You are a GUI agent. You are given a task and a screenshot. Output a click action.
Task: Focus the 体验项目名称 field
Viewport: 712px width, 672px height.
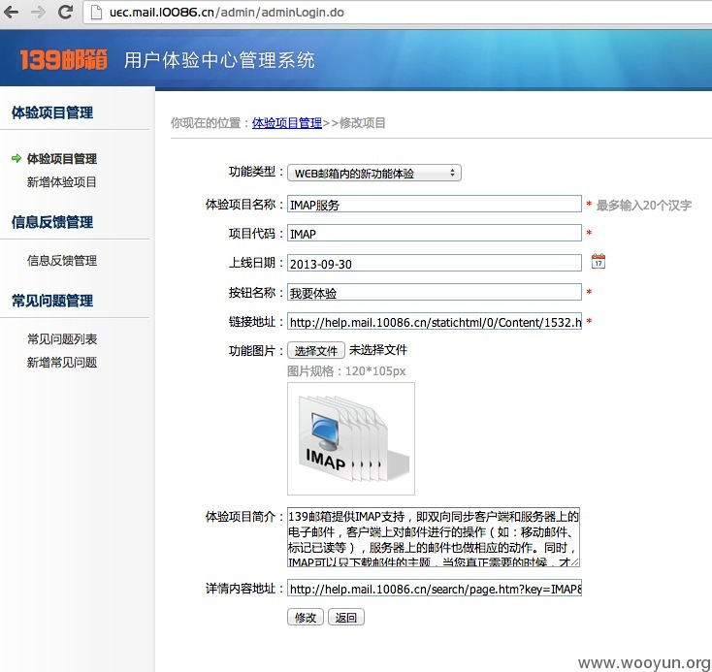click(x=435, y=204)
